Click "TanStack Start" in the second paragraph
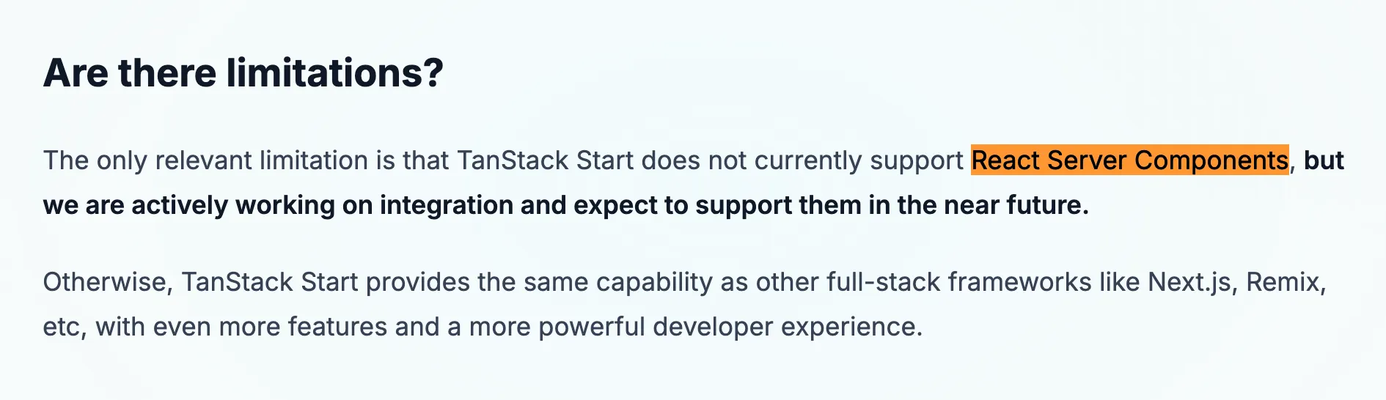This screenshot has height=400, width=1386. coord(270,282)
